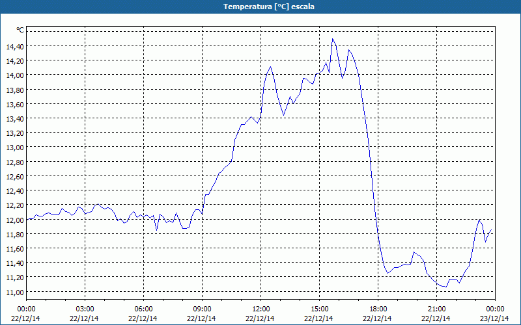
Task: Click the 06:00 time axis label
Action: click(143, 309)
